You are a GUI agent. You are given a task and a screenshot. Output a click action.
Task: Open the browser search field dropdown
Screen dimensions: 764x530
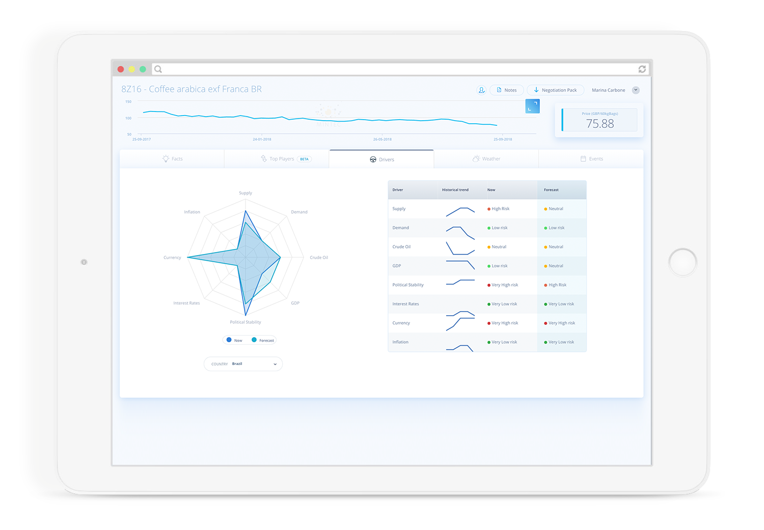158,69
